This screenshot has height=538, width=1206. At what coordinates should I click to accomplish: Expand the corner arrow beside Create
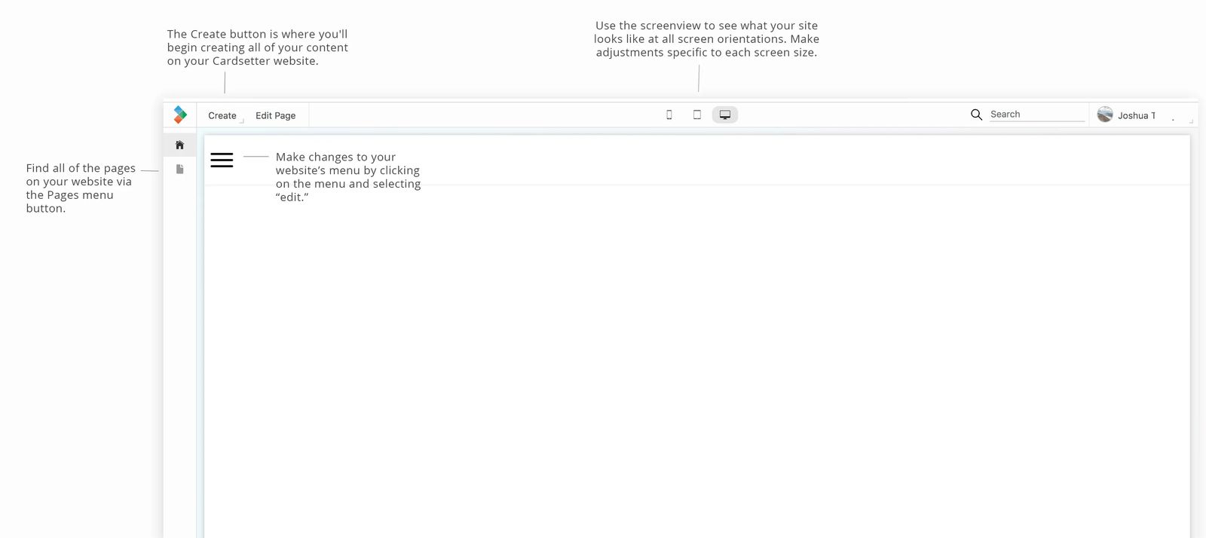click(242, 121)
